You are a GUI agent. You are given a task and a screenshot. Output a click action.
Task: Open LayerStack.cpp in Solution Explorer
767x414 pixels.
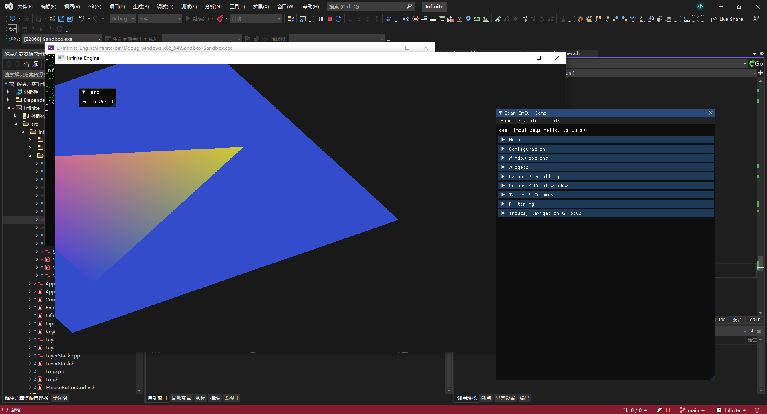pyautogui.click(x=63, y=355)
